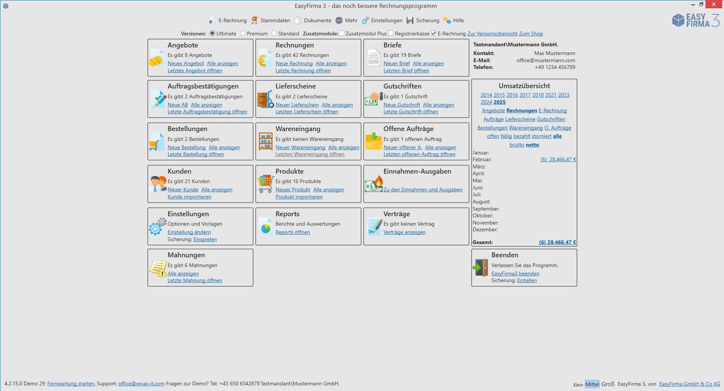Viewport: 724px width, 391px height.
Task: Click the Produkte shopping cart icon
Action: coord(266,184)
